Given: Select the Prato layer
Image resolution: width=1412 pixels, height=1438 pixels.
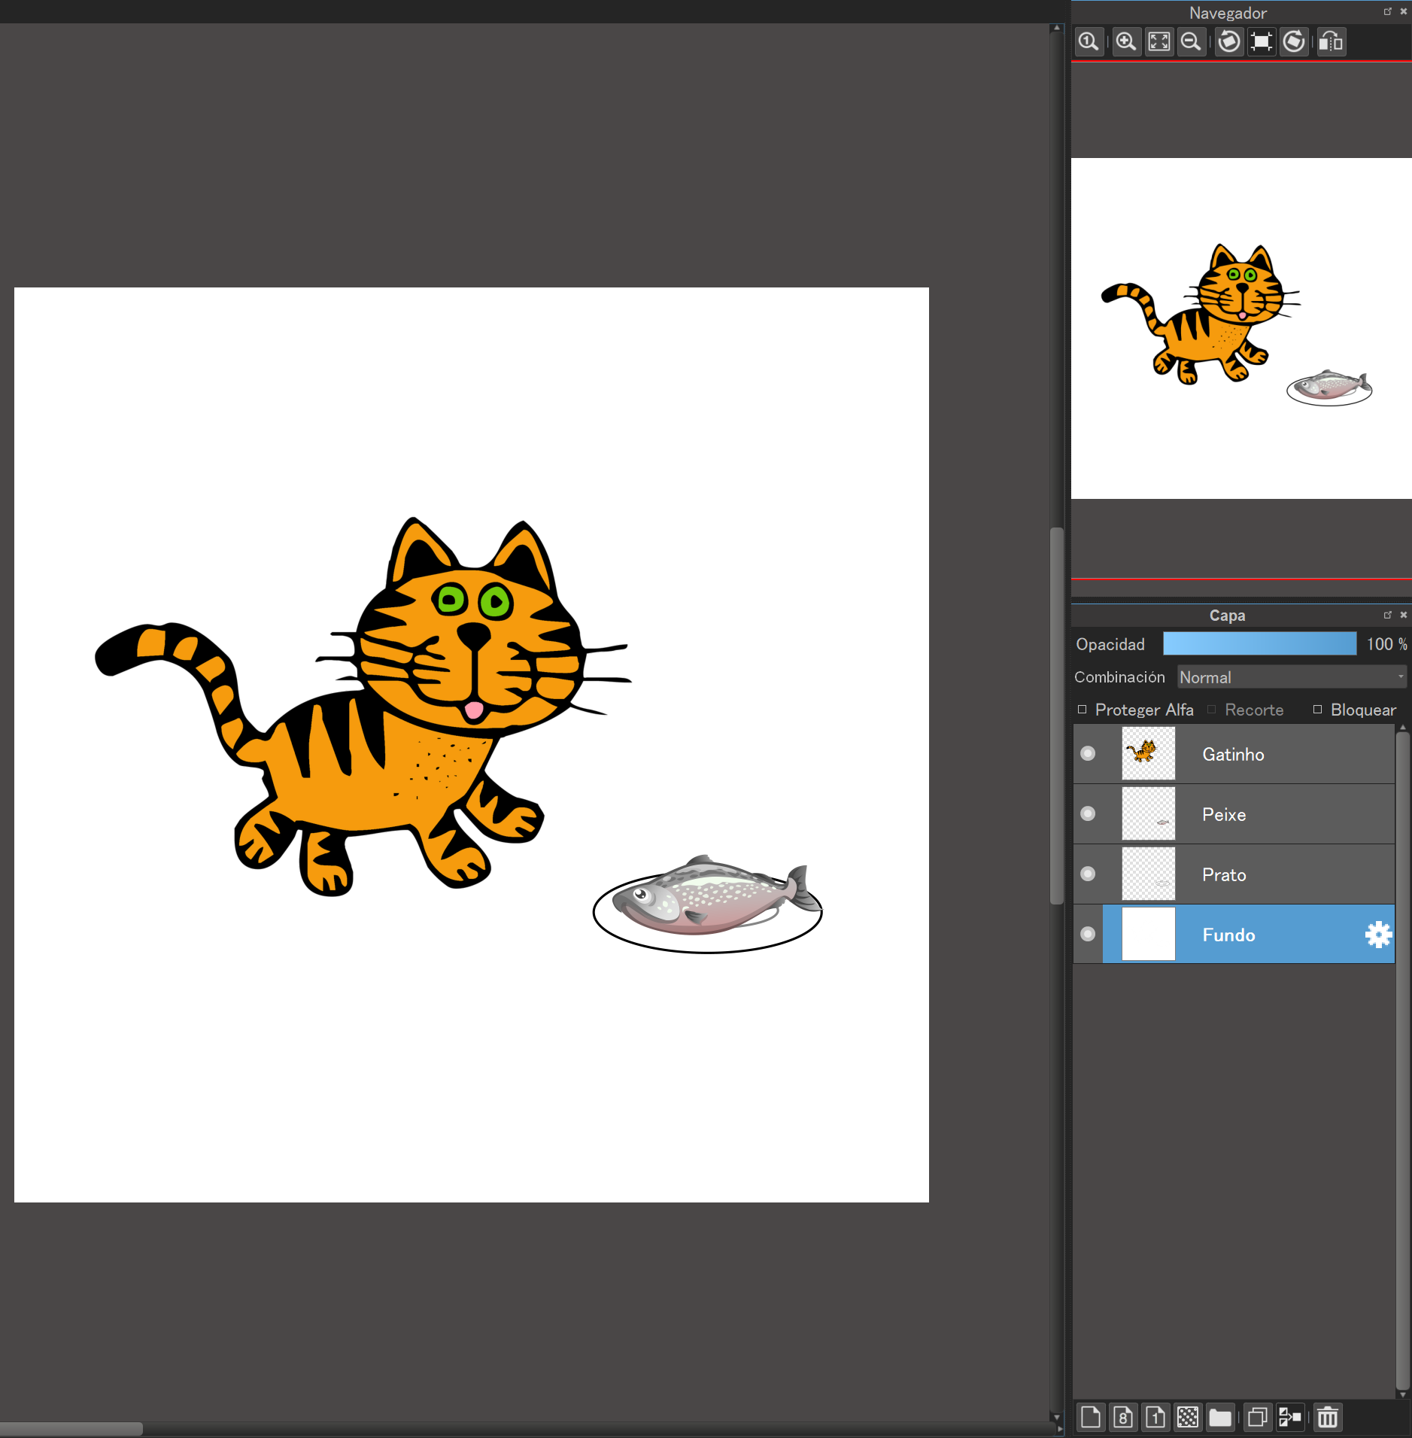Looking at the screenshot, I should pos(1234,874).
